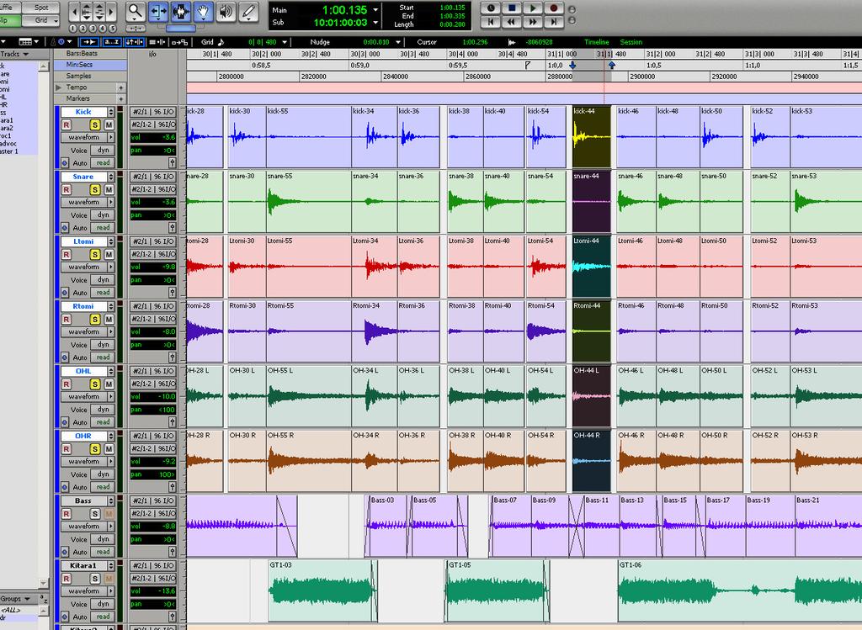This screenshot has height=630, width=862.
Task: Toggle the Link Track and Edit Selection icon
Action: point(157,42)
